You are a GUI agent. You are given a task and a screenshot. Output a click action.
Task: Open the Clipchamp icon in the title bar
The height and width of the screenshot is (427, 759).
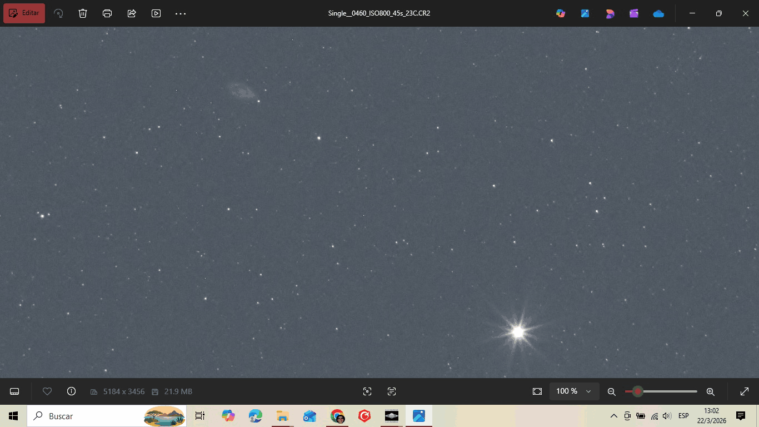point(634,13)
